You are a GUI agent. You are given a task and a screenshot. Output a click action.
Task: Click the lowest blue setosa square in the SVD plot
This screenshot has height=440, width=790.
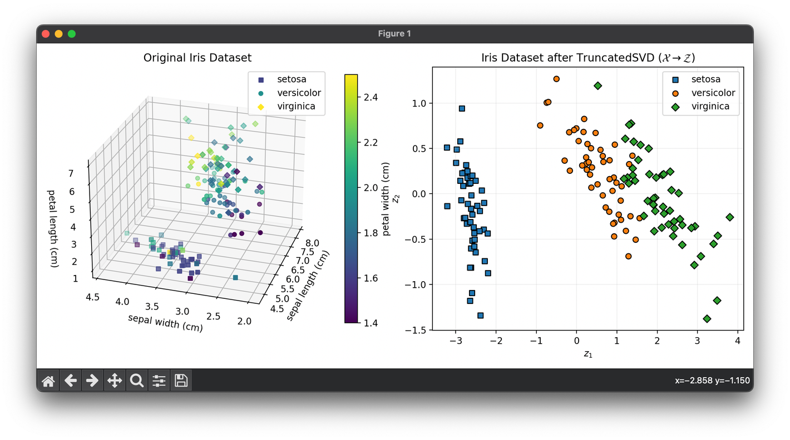(480, 315)
